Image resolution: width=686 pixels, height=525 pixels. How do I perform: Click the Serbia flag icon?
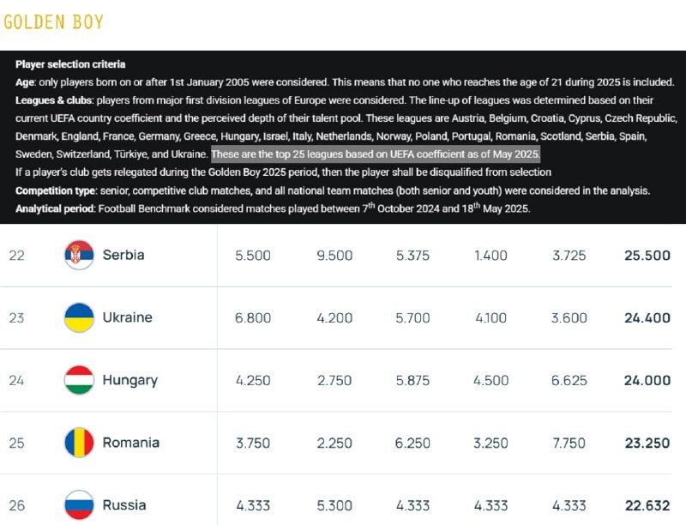point(79,255)
